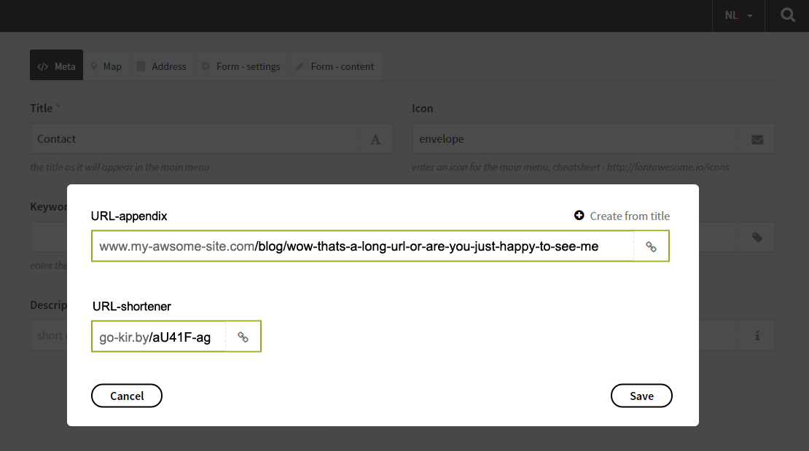Click link icon in URL-appendix field
The height and width of the screenshot is (451, 809).
click(652, 247)
